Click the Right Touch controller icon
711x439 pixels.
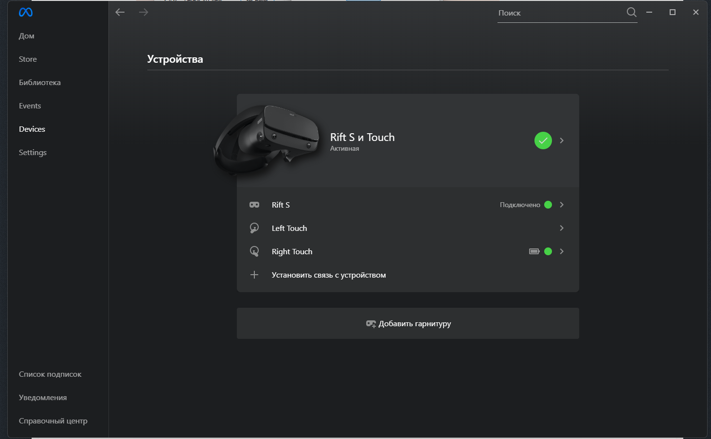coord(254,251)
